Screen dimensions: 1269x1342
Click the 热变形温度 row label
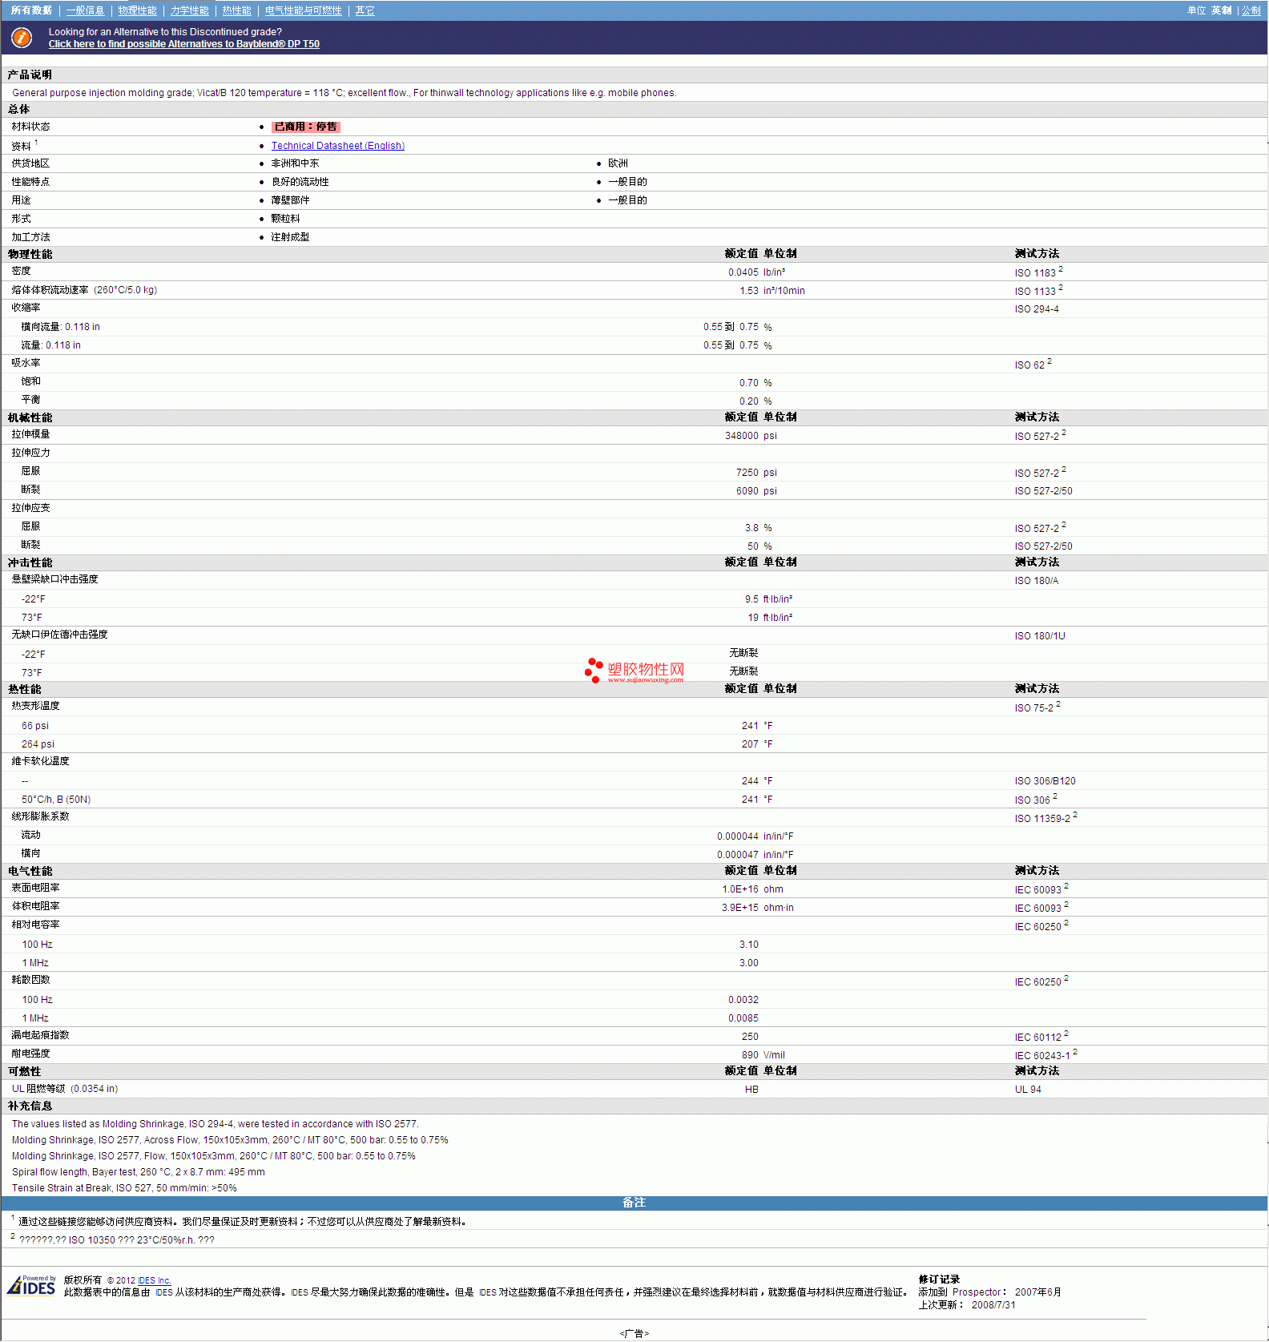[35, 706]
